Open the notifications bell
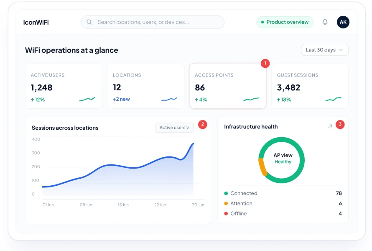 325,22
